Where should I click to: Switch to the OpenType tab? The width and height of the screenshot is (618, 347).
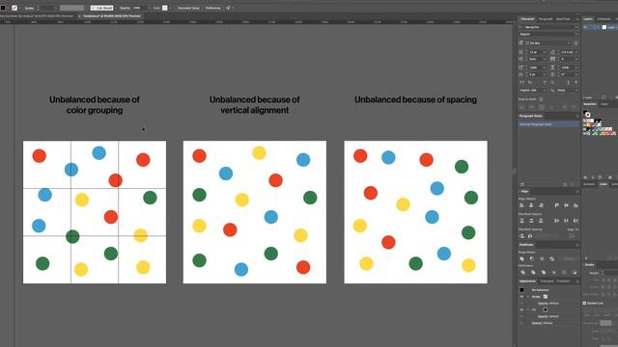coord(563,19)
